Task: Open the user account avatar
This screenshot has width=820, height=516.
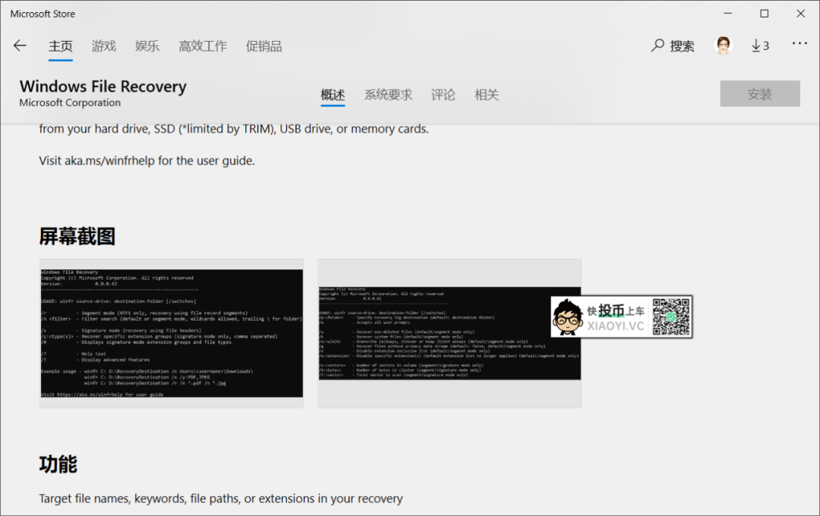Action: [722, 46]
